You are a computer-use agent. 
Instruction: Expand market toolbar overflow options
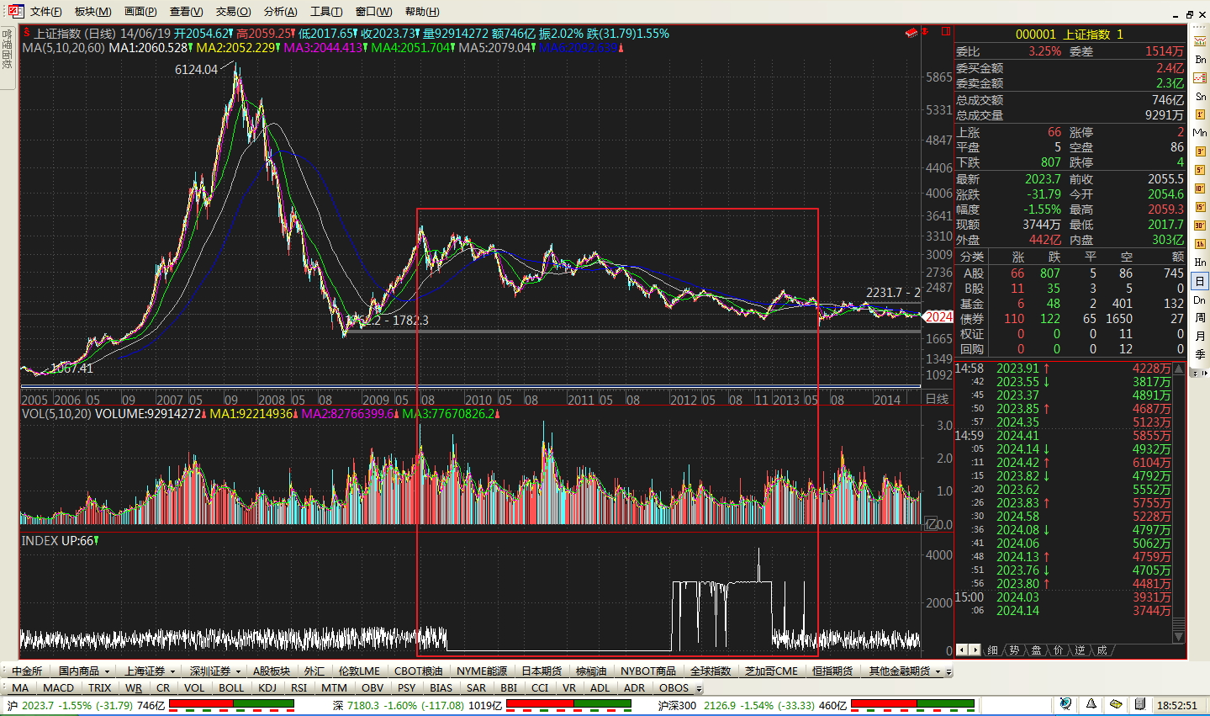(x=949, y=671)
